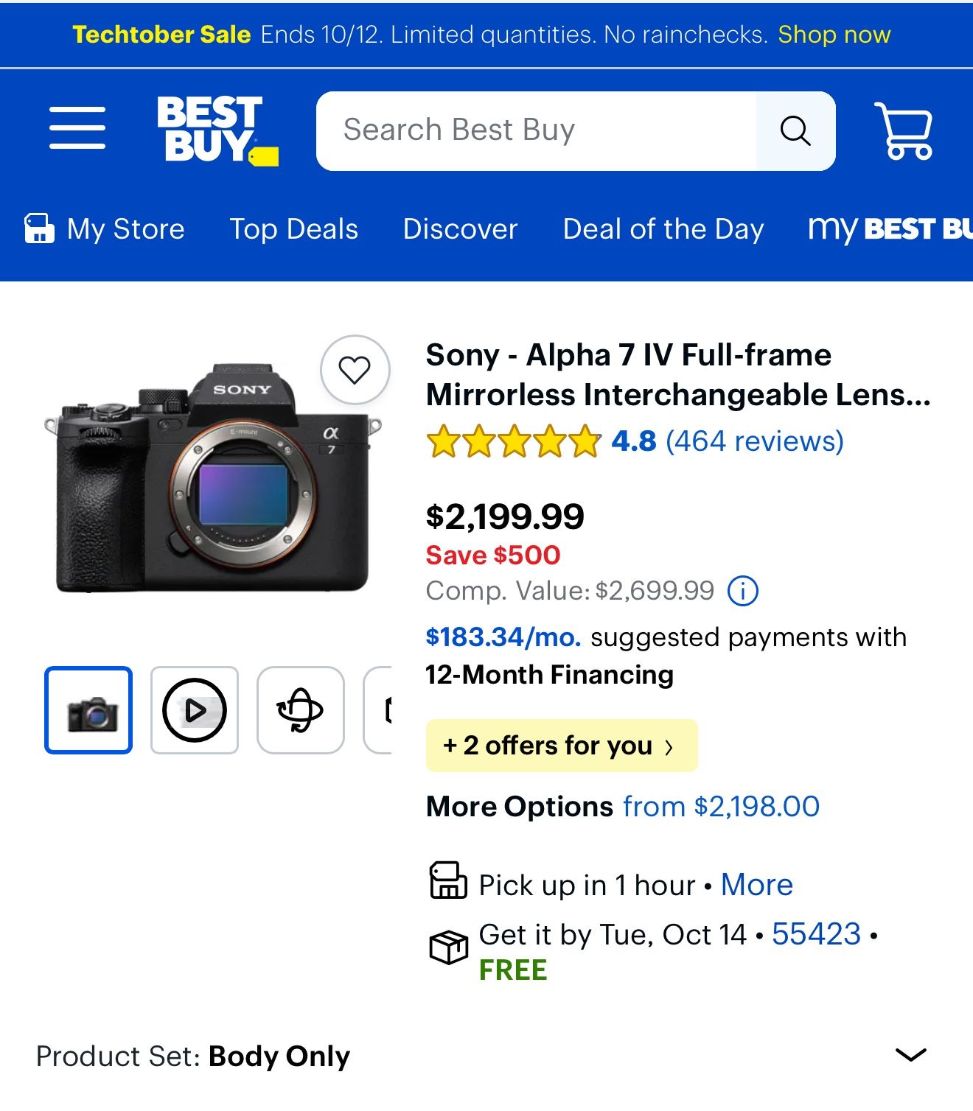
Task: Expand the Product Set dropdown
Action: click(910, 1055)
